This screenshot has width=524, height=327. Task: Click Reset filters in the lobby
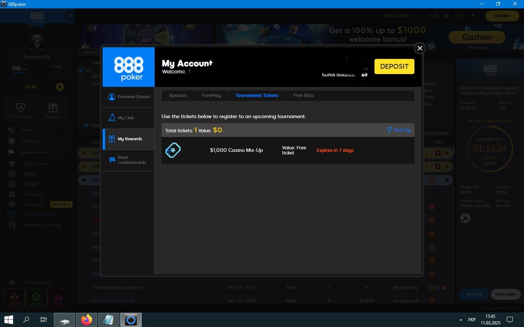point(437,133)
